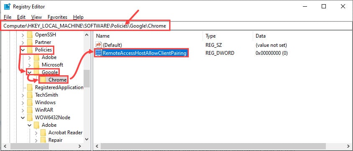Screen dimensions: 353x151
Task: Click the tree pane scroll-down arrow
Action: pyautogui.click(x=87, y=140)
